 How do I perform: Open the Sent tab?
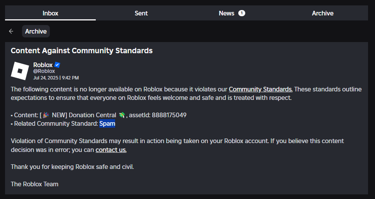[141, 13]
